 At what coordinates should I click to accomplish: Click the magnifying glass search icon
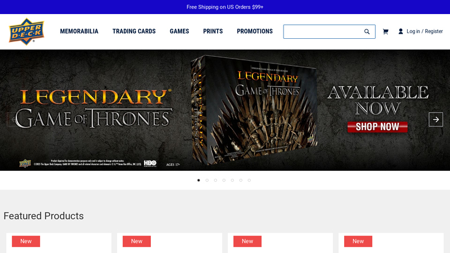click(367, 31)
